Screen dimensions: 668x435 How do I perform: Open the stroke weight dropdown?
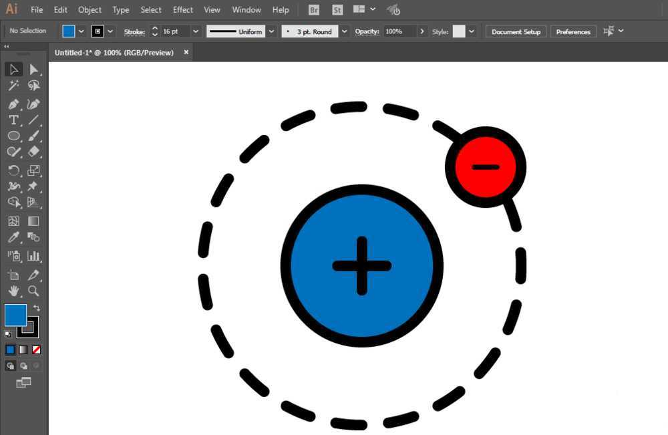click(x=195, y=31)
